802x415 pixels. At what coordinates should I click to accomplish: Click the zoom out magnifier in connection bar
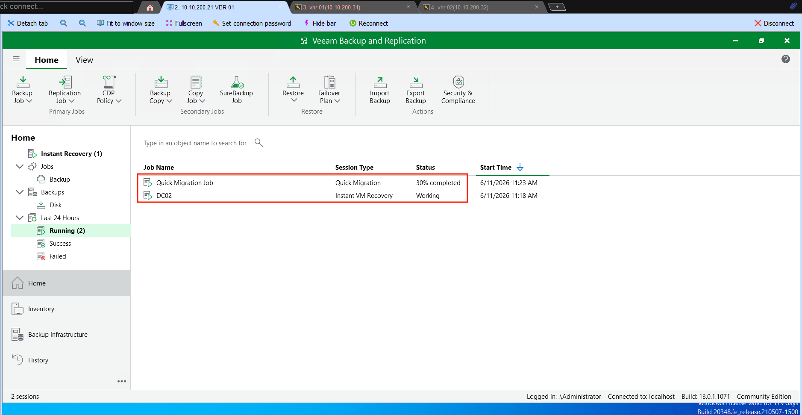coord(82,23)
